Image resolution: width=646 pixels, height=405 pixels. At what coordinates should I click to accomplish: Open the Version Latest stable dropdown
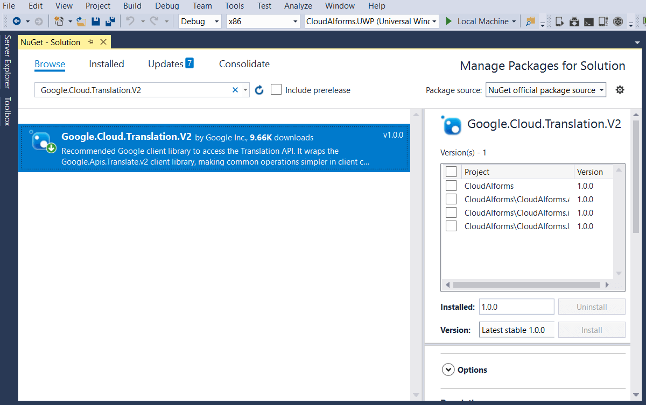(x=516, y=330)
